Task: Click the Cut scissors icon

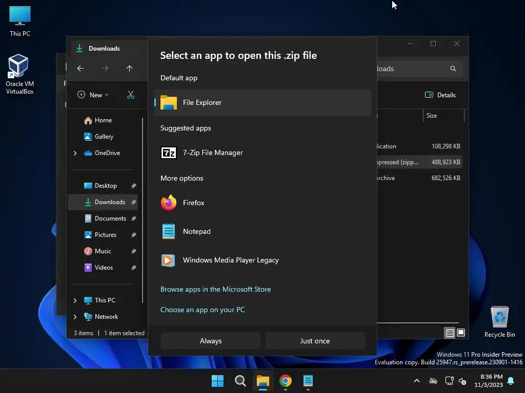Action: (x=131, y=95)
